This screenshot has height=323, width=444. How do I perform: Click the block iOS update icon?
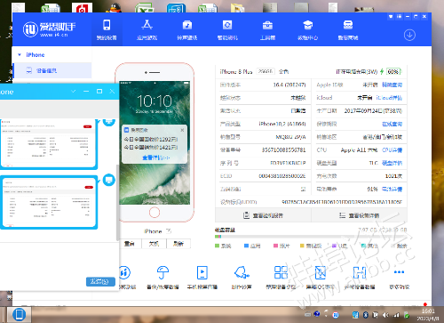(x=321, y=272)
